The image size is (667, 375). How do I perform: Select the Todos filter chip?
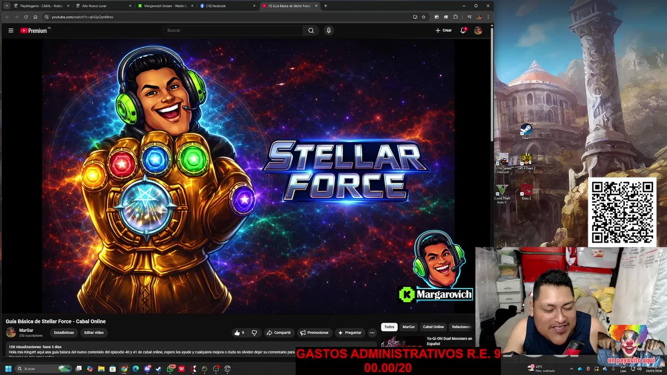click(389, 327)
